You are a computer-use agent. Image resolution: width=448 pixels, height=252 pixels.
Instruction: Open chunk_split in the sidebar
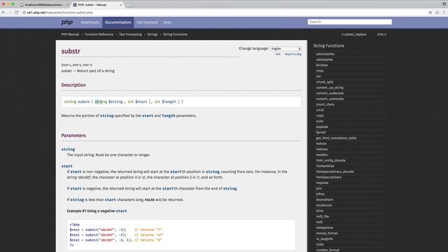coord(325,82)
